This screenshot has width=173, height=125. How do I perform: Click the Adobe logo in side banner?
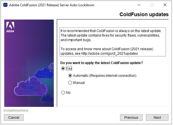pyautogui.click(x=10, y=27)
